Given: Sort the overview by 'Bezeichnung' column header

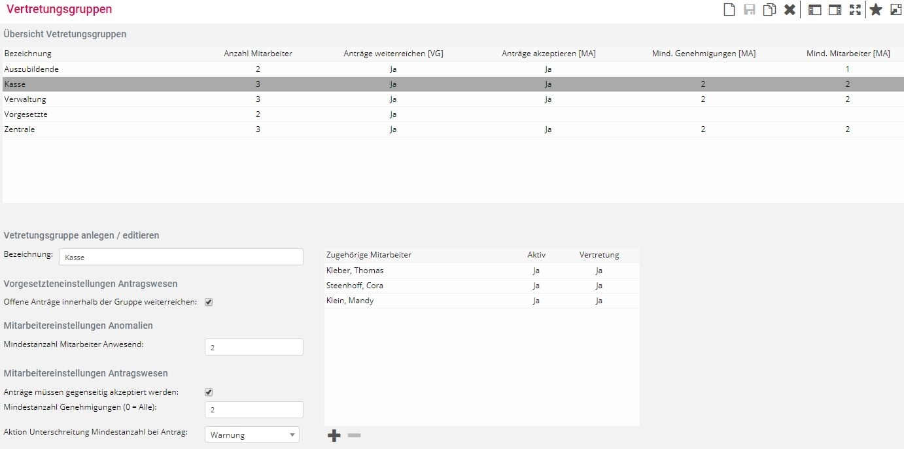Looking at the screenshot, I should 27,54.
